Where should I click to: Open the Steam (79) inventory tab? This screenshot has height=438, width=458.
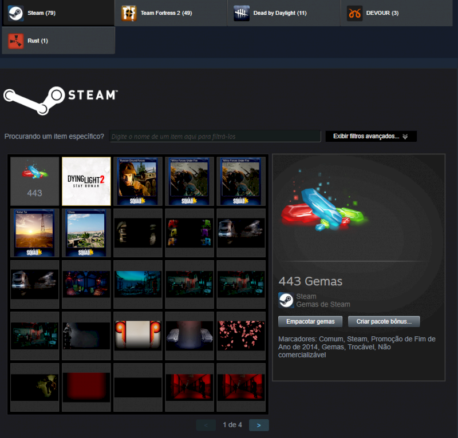(x=57, y=13)
